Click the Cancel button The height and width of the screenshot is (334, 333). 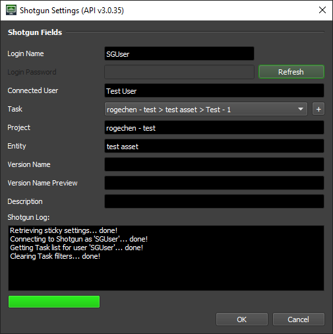[299, 319]
